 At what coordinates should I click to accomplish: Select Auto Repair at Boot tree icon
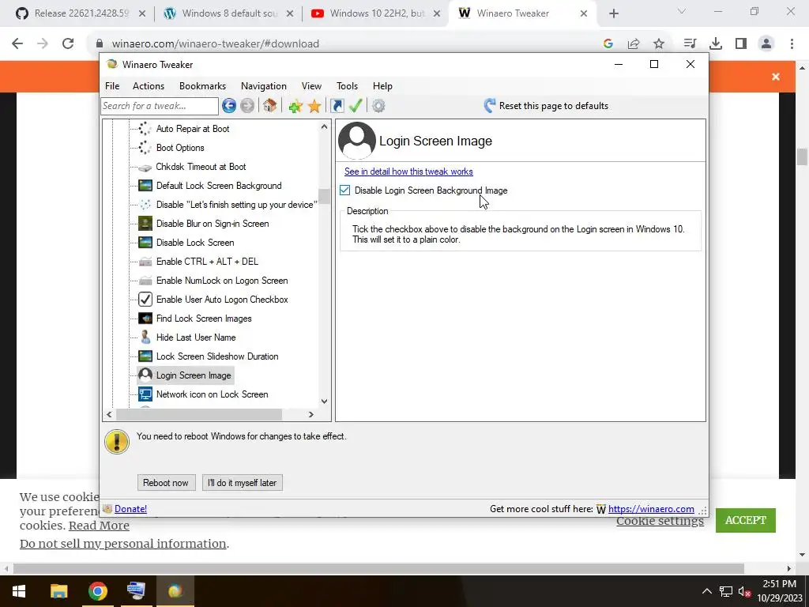[145, 129]
